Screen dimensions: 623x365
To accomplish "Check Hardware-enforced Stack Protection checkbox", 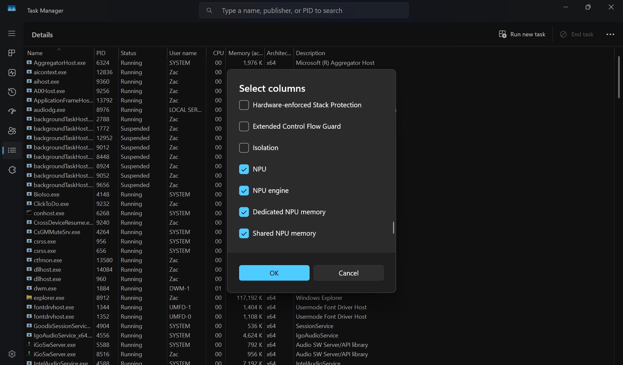I will (244, 105).
